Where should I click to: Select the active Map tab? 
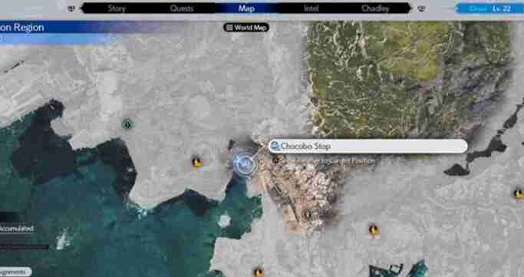pos(246,8)
